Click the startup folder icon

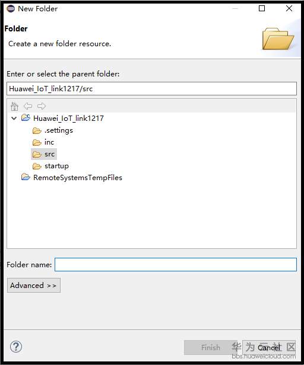coord(37,166)
